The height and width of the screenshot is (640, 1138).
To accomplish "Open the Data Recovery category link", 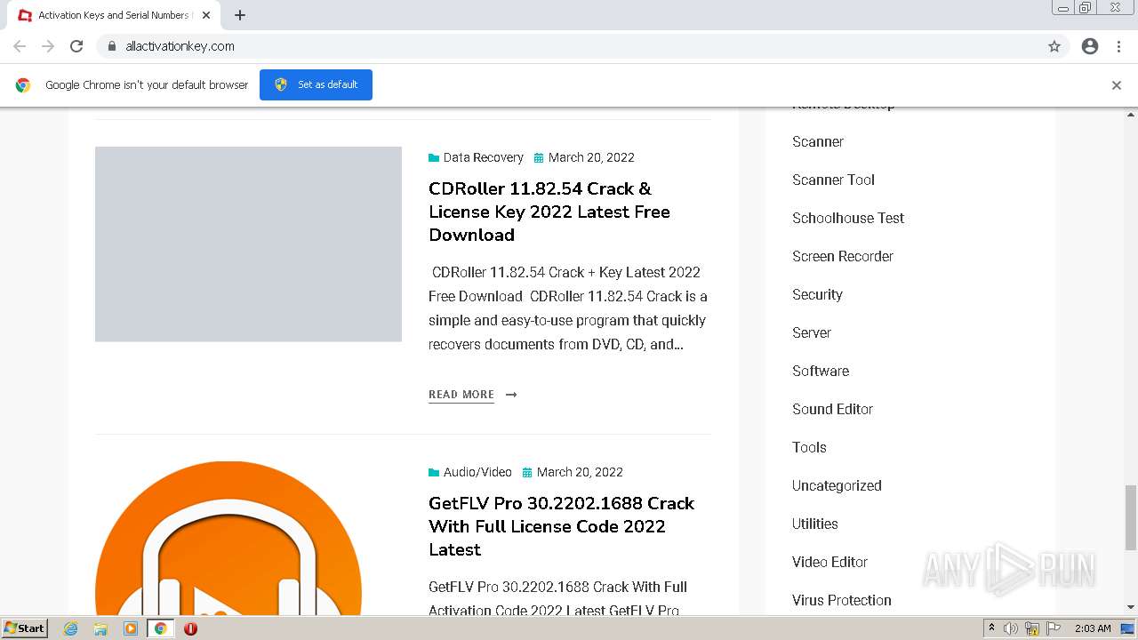I will 483,157.
